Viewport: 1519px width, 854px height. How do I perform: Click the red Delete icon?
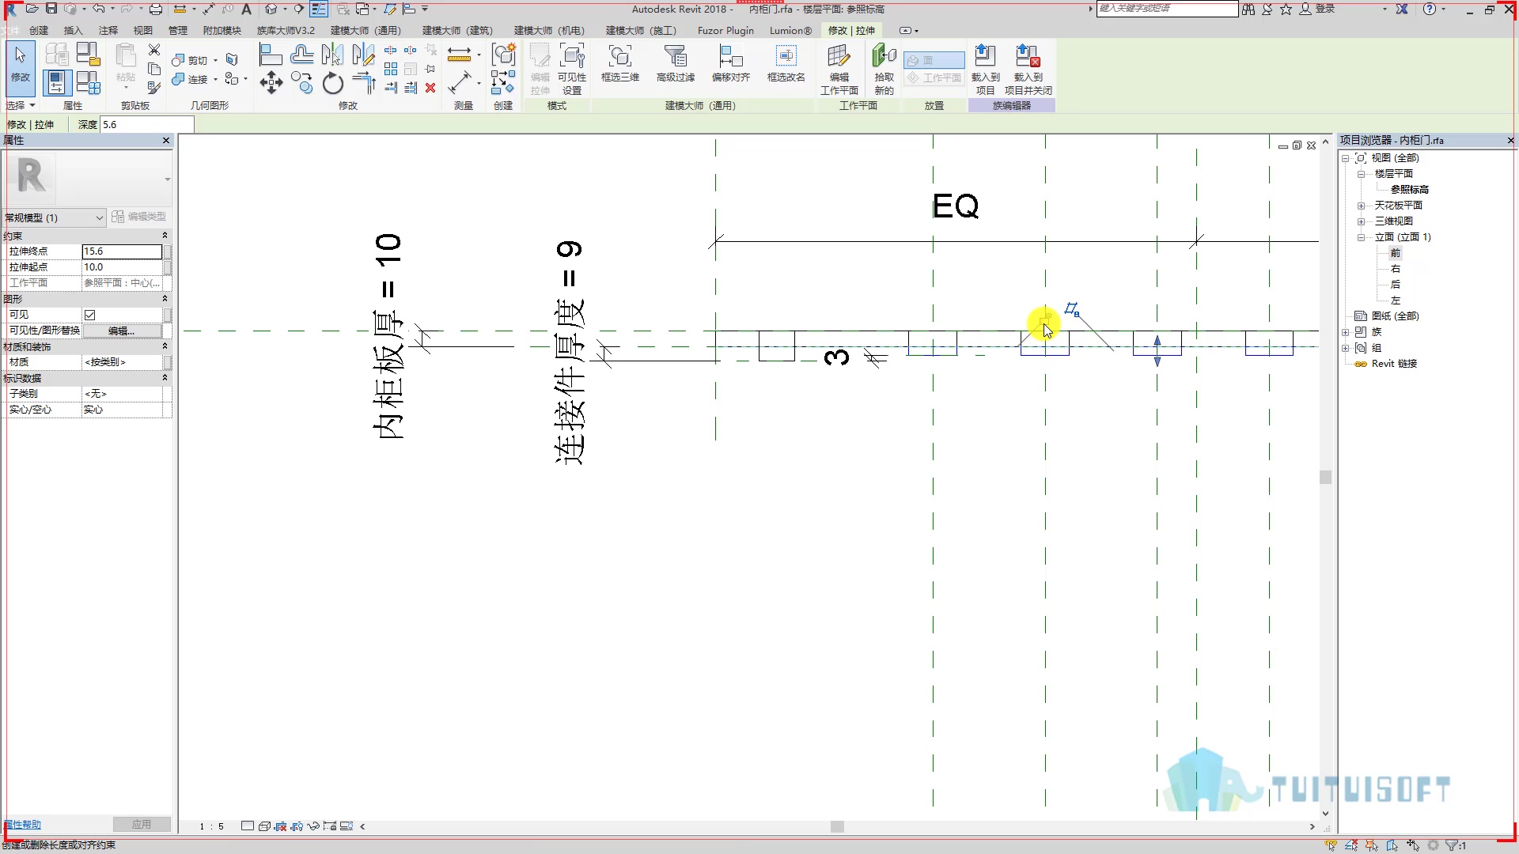click(430, 88)
